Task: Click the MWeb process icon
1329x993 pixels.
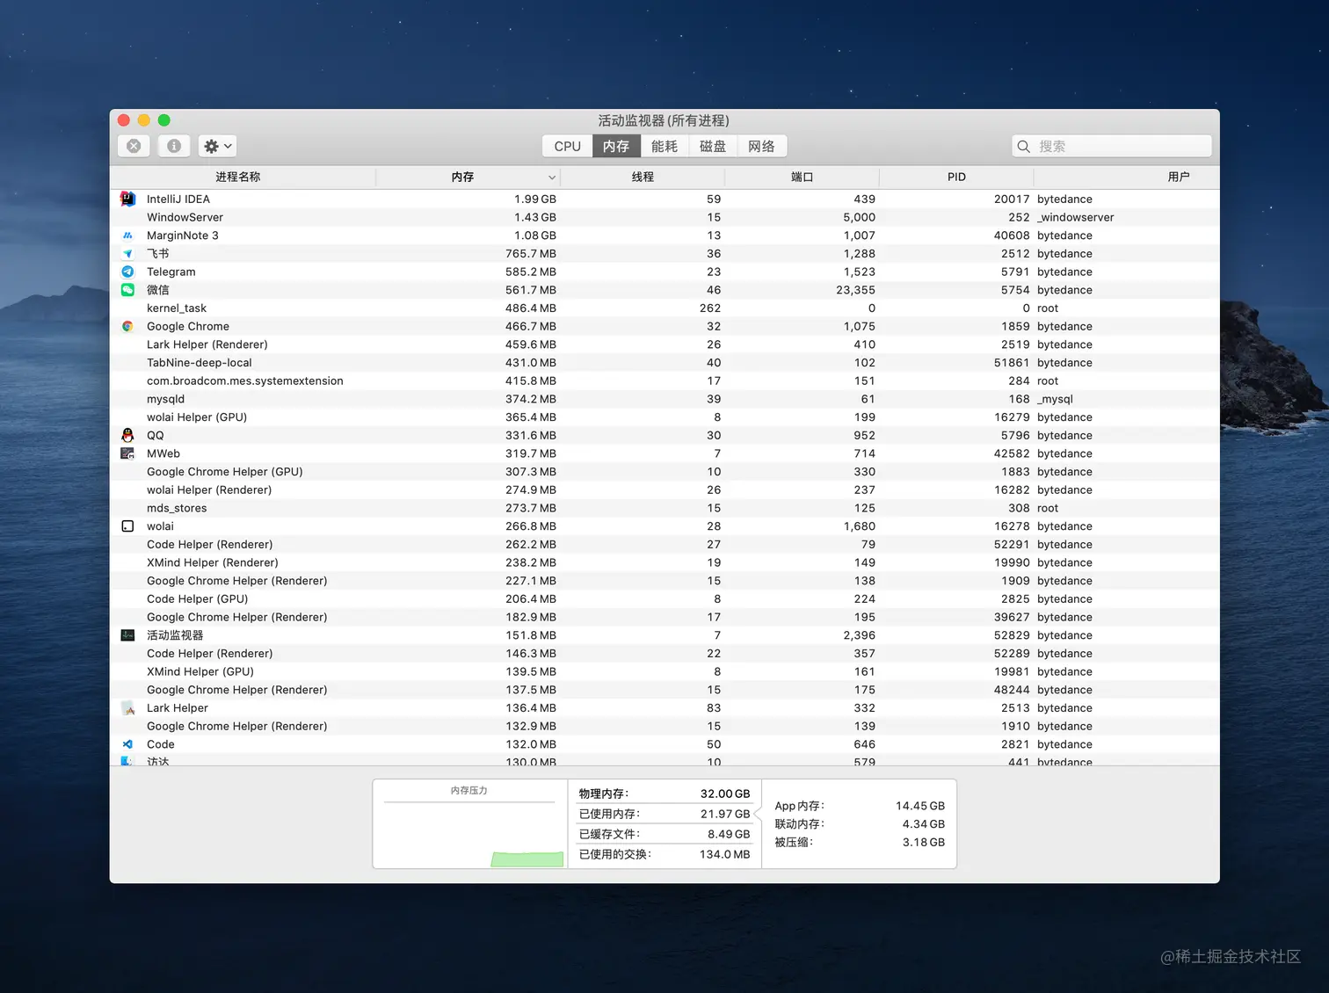Action: (x=127, y=453)
